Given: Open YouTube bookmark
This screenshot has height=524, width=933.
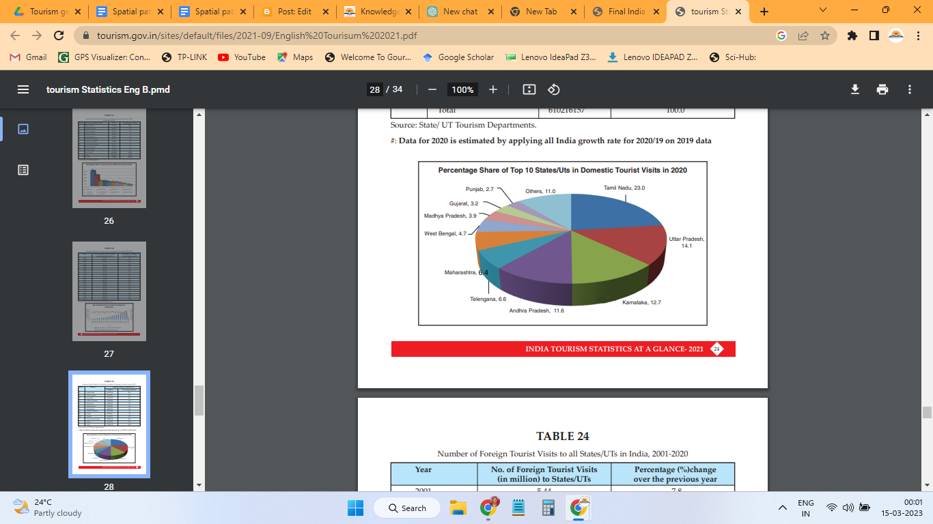Looking at the screenshot, I should (x=242, y=57).
